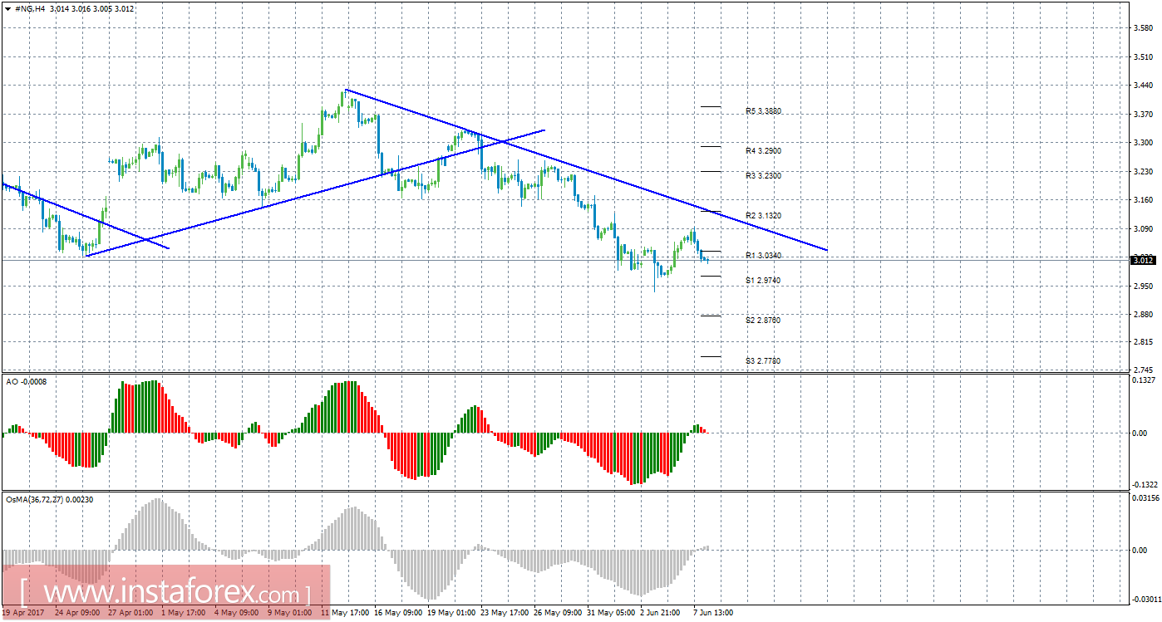Click the 16 May 09:00 time label

[x=397, y=614]
